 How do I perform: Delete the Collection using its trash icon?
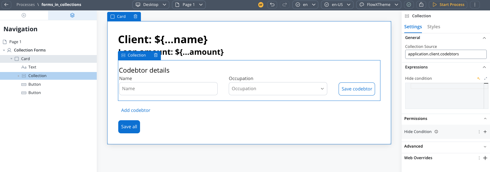pos(156,55)
